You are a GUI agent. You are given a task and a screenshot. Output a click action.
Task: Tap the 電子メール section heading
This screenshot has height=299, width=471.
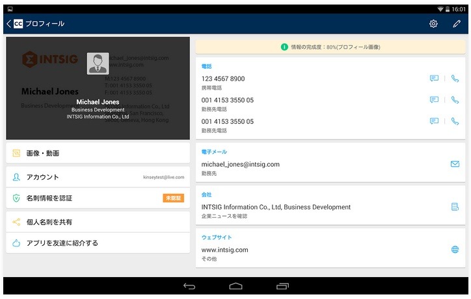click(x=214, y=152)
